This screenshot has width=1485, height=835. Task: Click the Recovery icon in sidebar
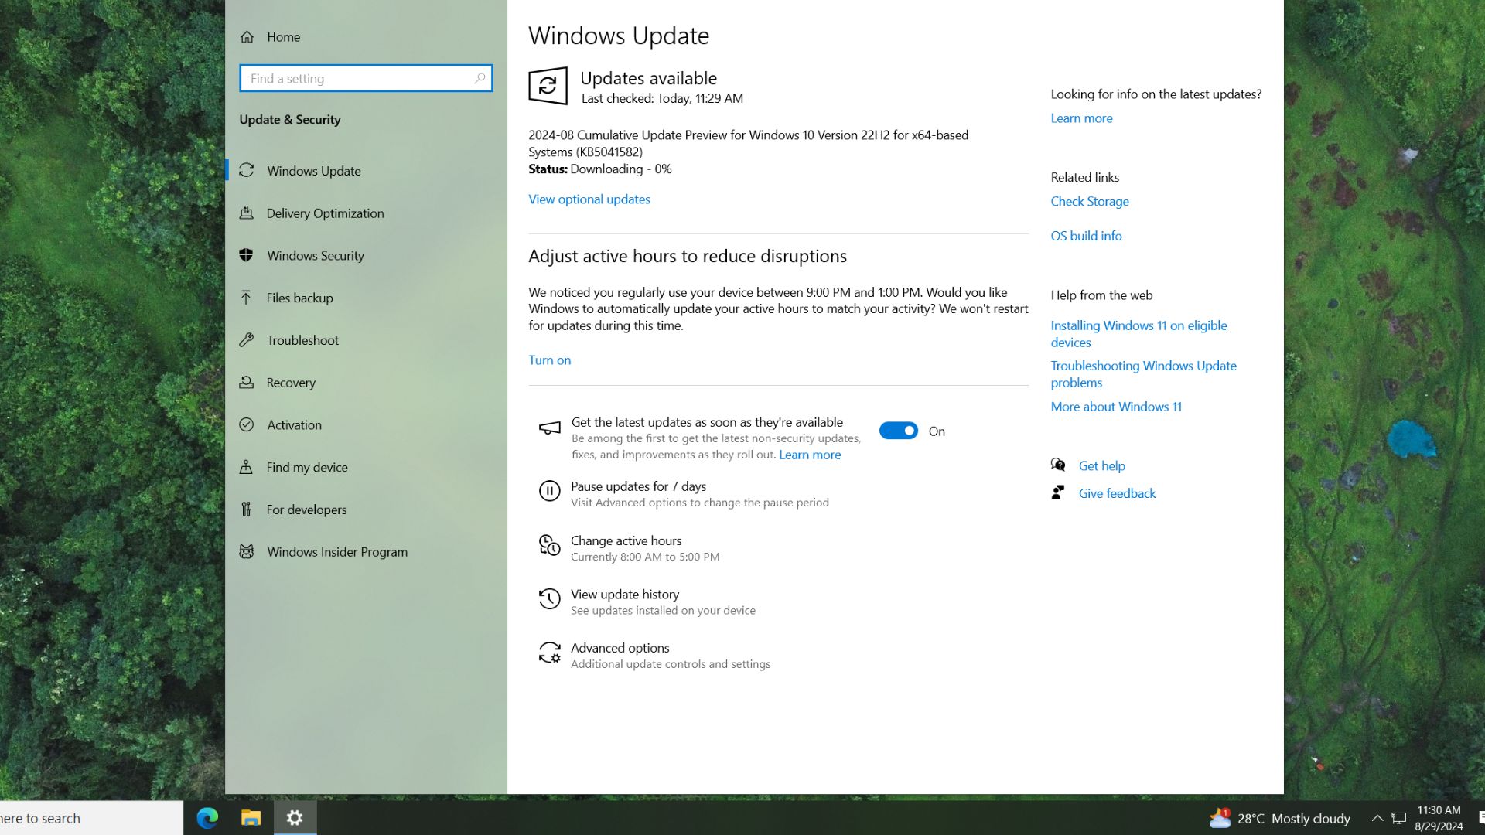point(247,382)
